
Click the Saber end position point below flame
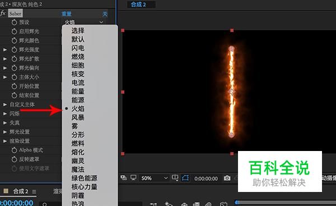[231, 135]
